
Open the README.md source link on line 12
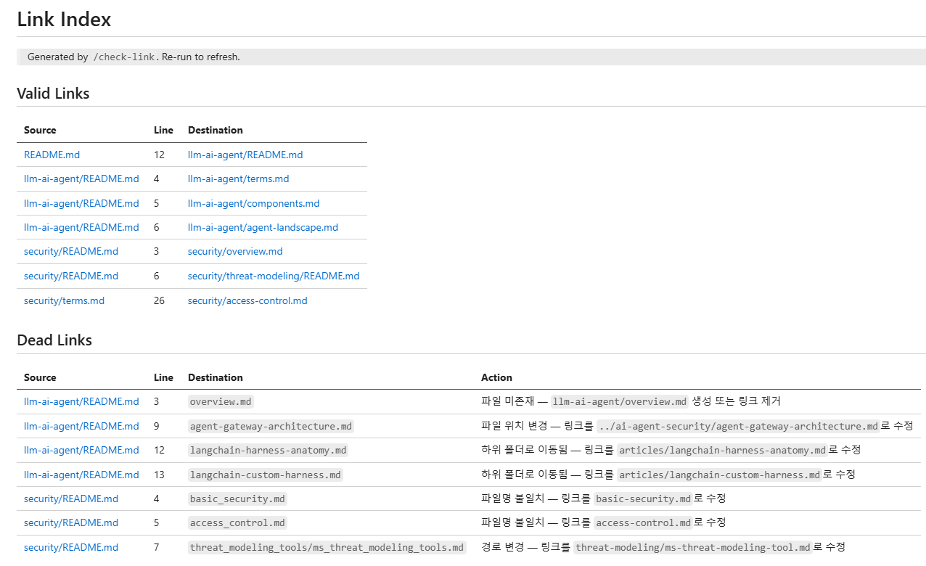(52, 155)
